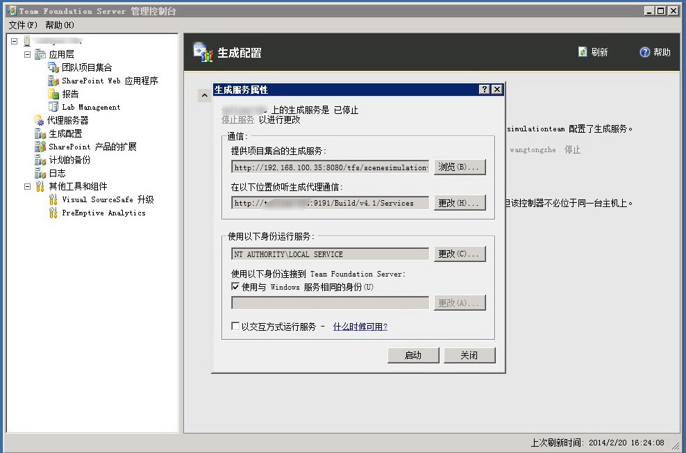Close the 生成服务属性 dialog with X
The height and width of the screenshot is (453, 686).
point(497,90)
